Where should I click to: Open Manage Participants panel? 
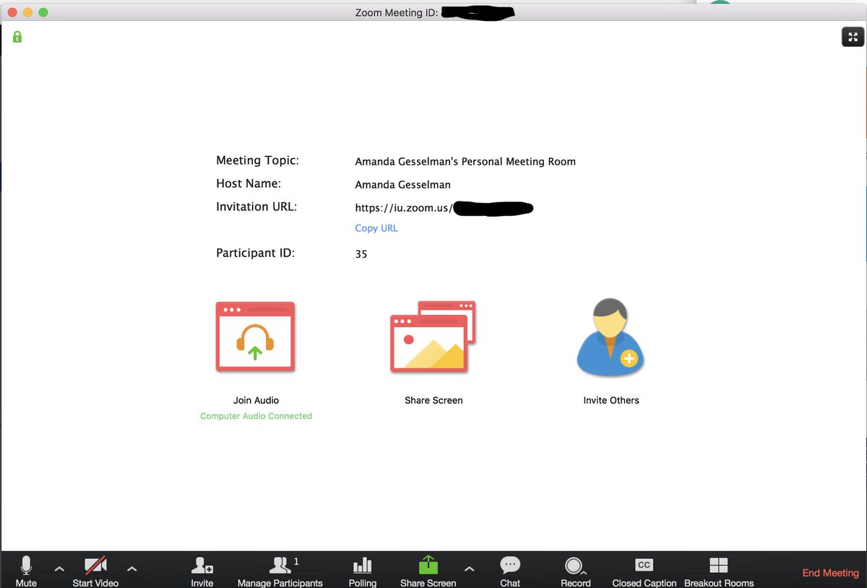tap(280, 571)
